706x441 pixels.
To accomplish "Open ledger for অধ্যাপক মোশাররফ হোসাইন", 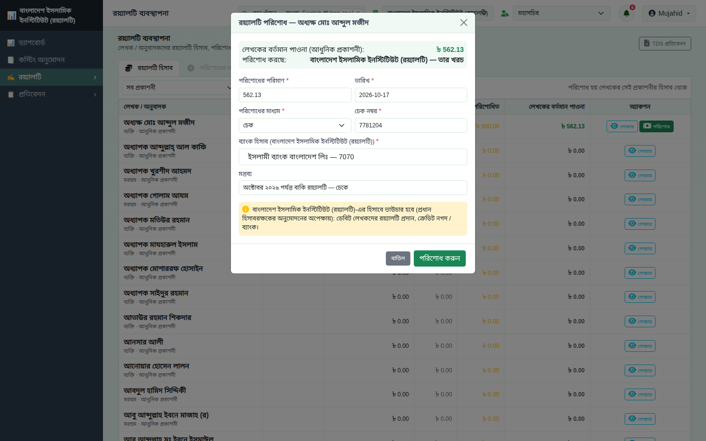I will click(640, 273).
